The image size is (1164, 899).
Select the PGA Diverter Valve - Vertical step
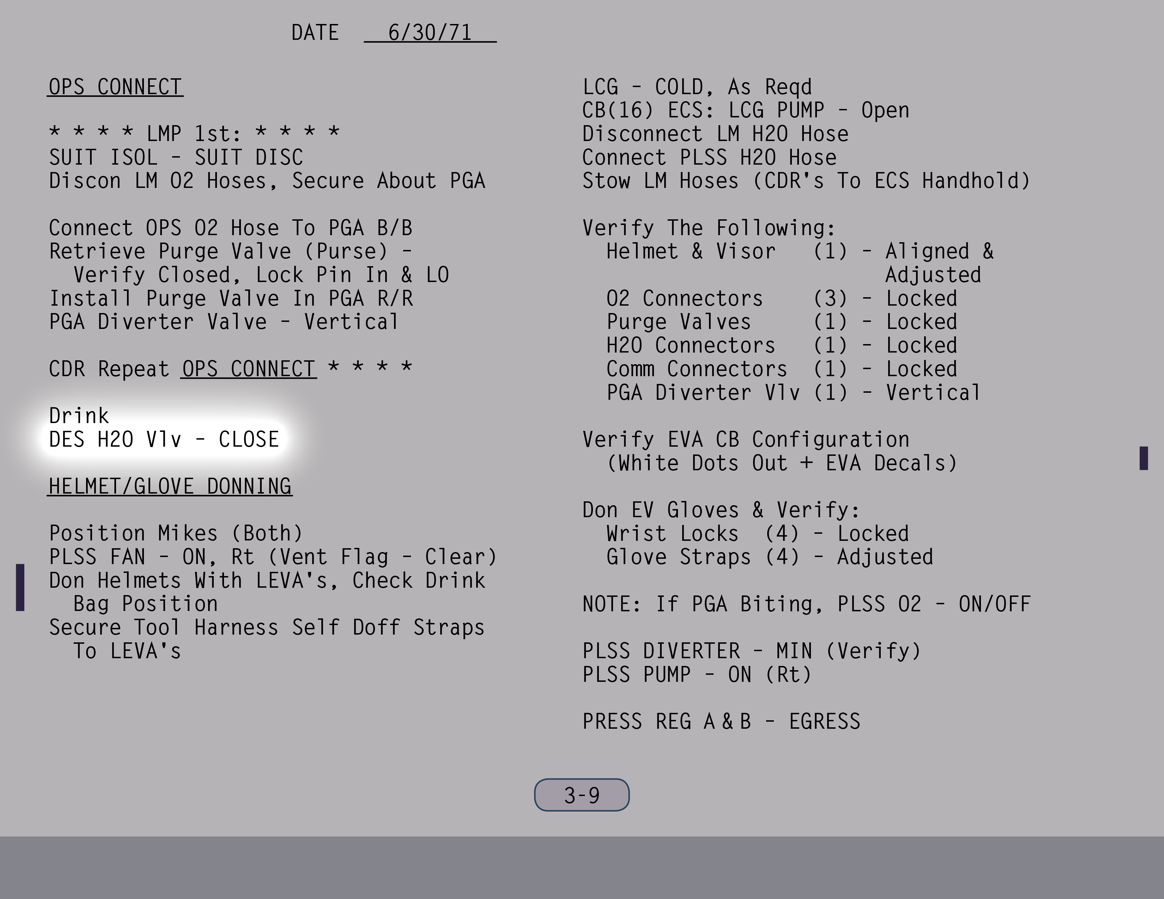(224, 322)
